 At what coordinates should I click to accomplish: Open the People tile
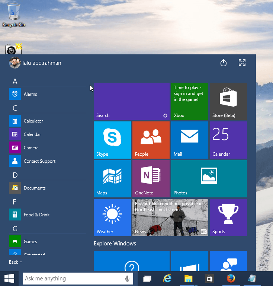151,140
